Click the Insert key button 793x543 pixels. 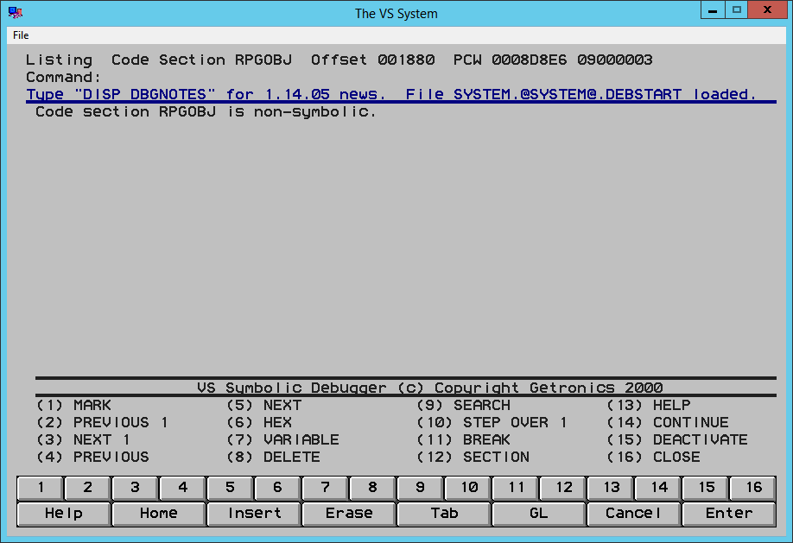(x=254, y=514)
